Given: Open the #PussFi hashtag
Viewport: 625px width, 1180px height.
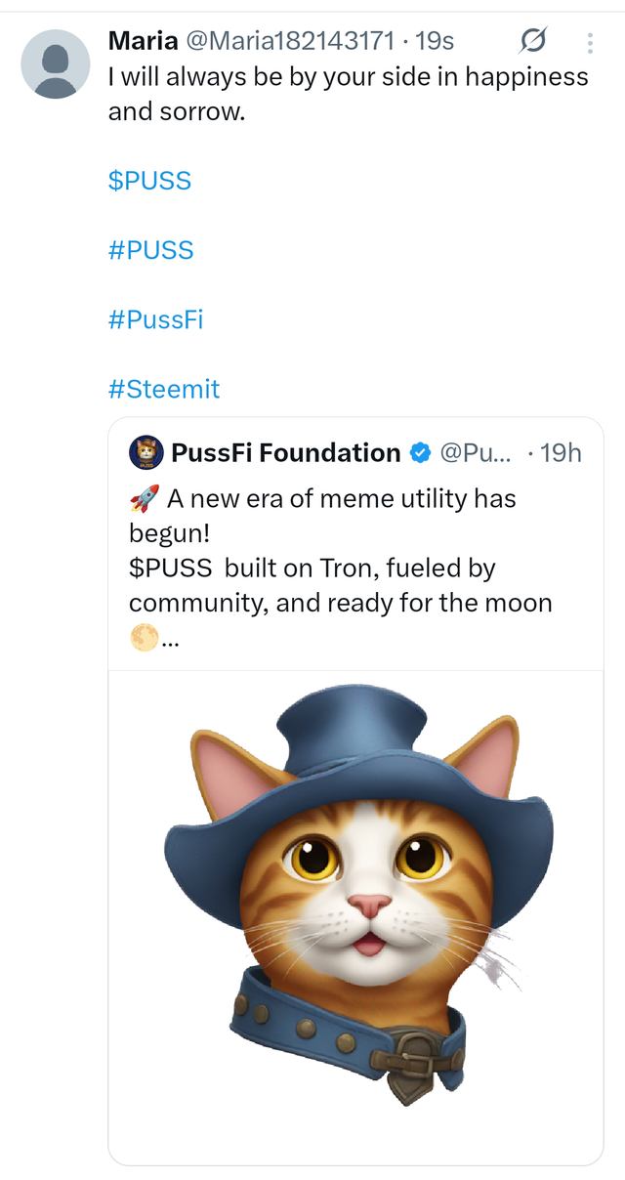Looking at the screenshot, I should pyautogui.click(x=155, y=319).
